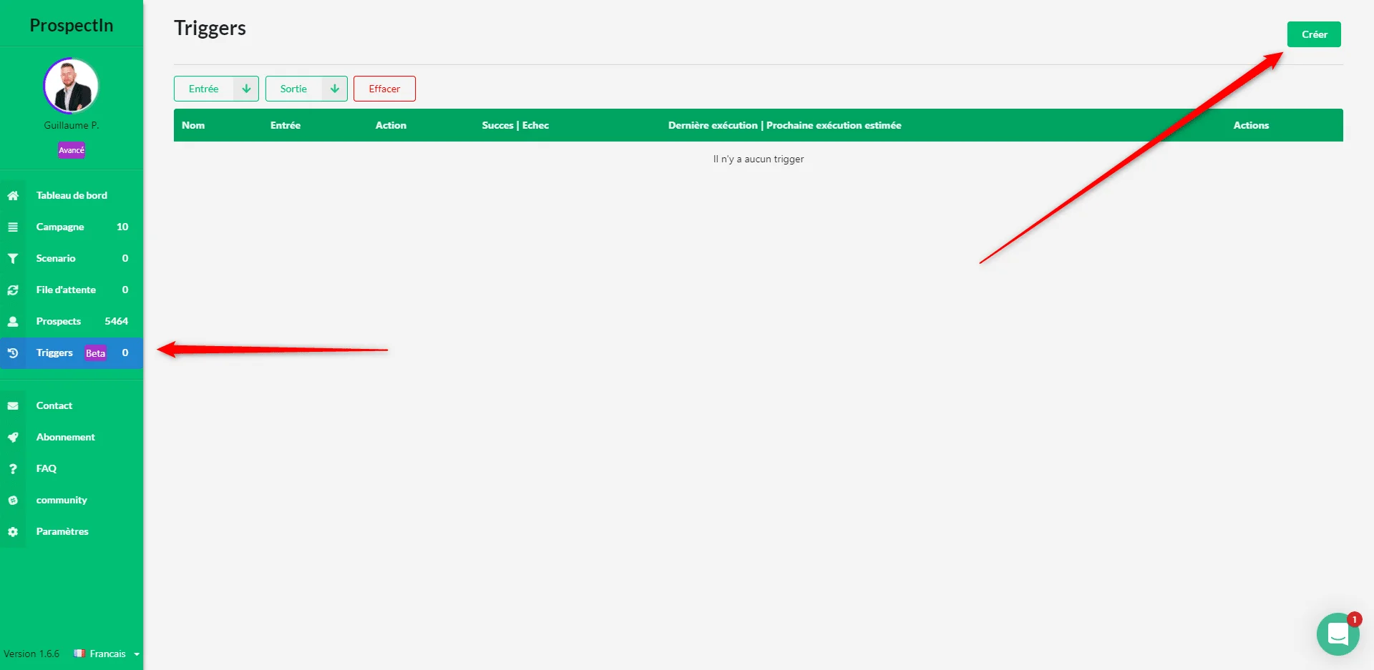Viewport: 1374px width, 670px height.
Task: Click the Effacer filter button
Action: [x=384, y=89]
